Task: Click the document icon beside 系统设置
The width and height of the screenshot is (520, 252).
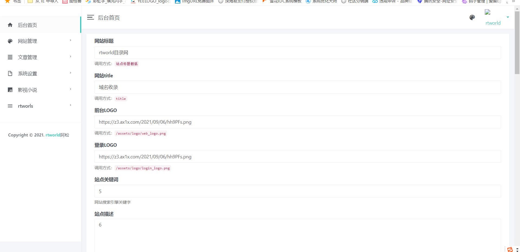Action: point(10,74)
